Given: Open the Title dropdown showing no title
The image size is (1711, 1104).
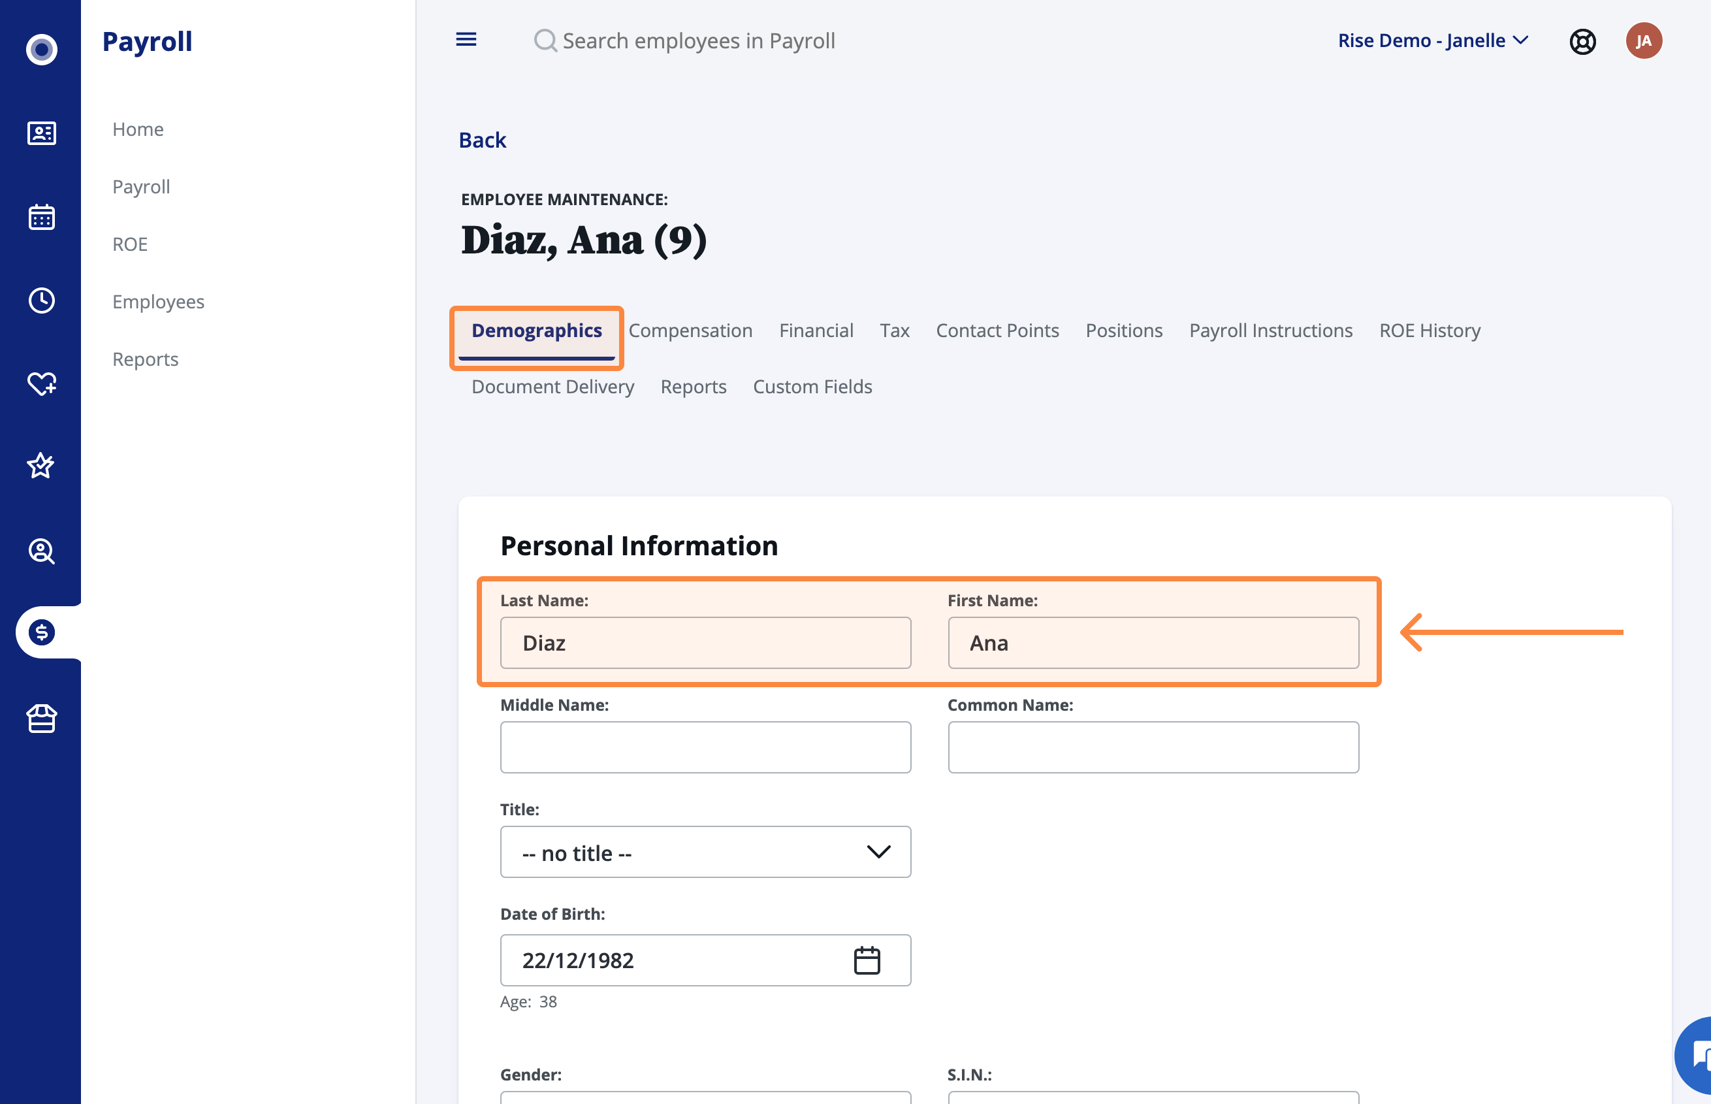Looking at the screenshot, I should pyautogui.click(x=705, y=852).
